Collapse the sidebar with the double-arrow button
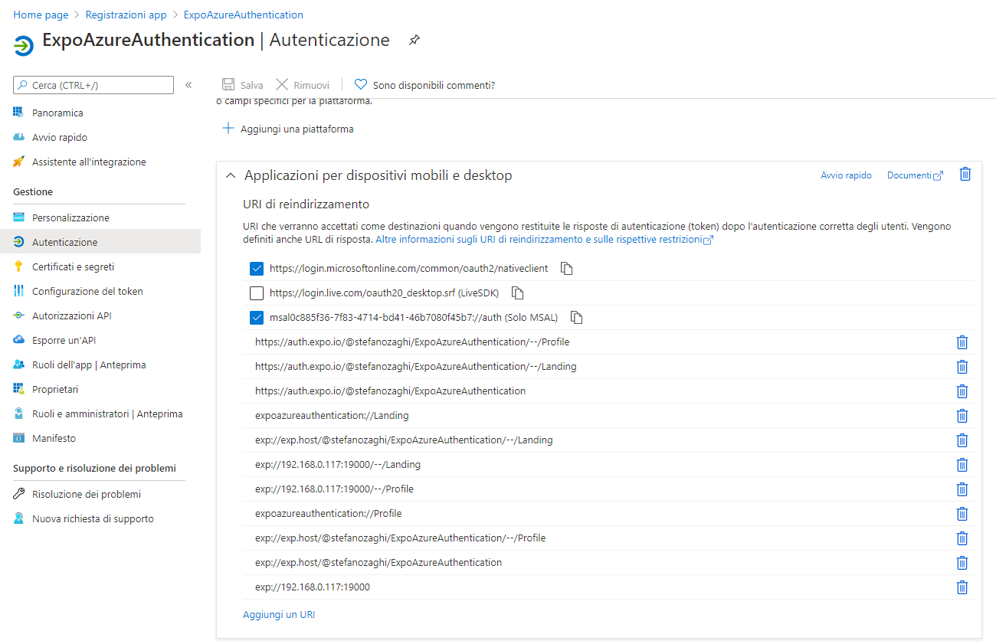This screenshot has height=644, width=996. coord(188,85)
